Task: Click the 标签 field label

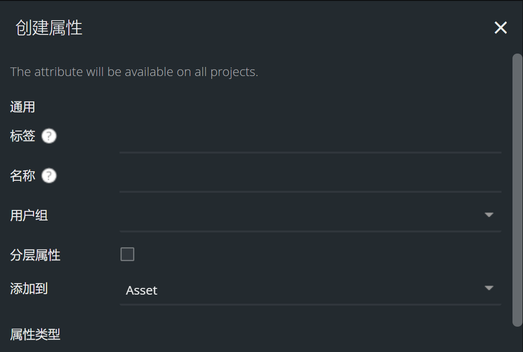Action: coord(22,136)
